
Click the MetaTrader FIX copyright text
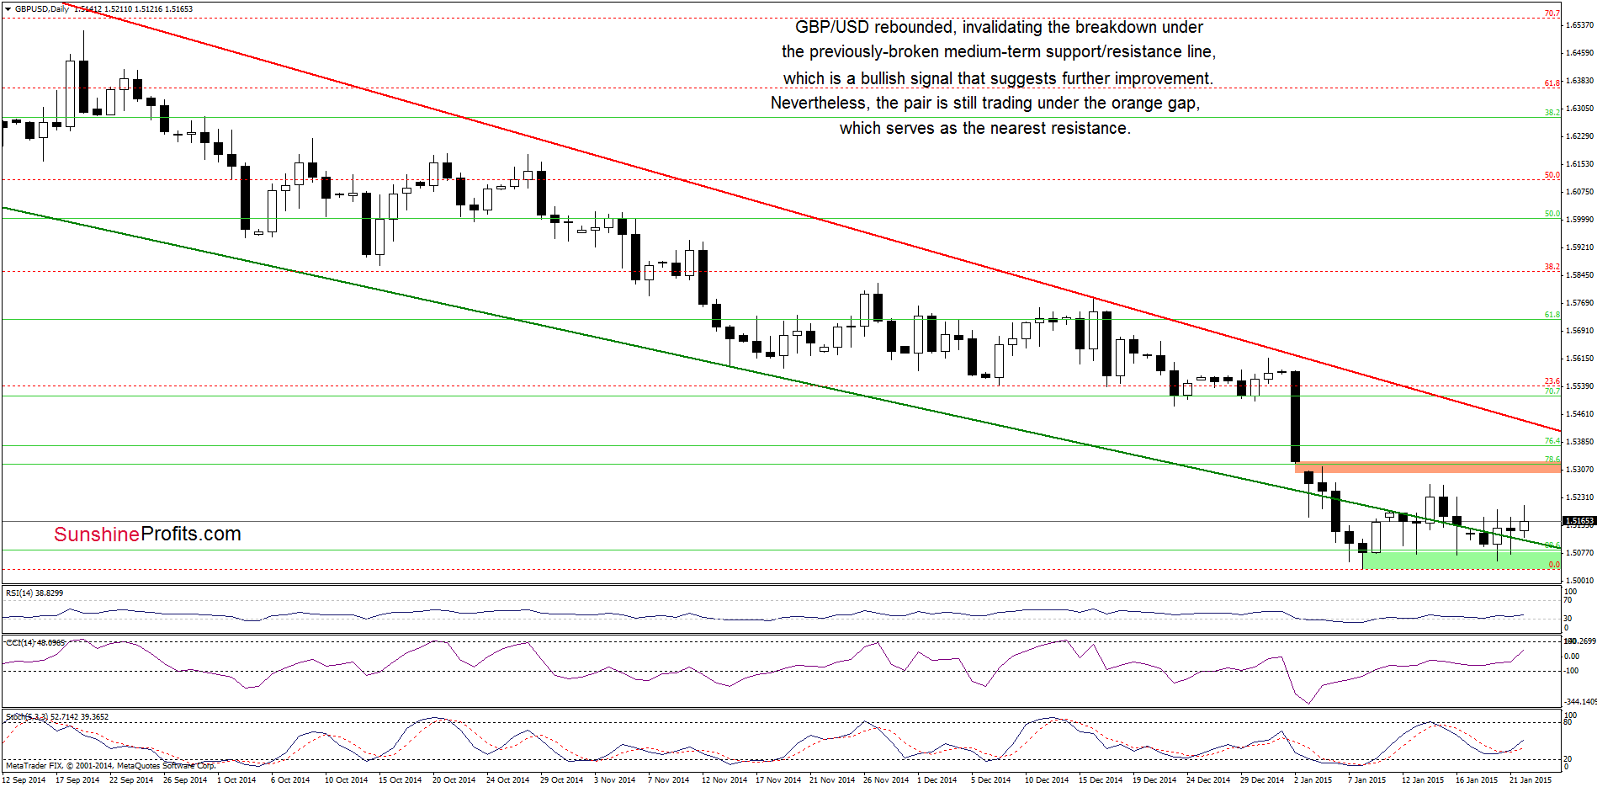pos(110,766)
